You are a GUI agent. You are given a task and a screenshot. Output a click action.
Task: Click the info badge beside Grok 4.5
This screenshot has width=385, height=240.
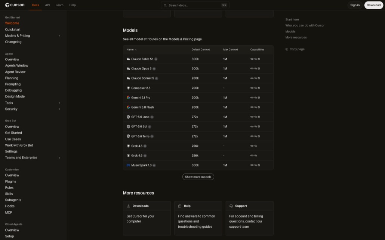click(145, 146)
